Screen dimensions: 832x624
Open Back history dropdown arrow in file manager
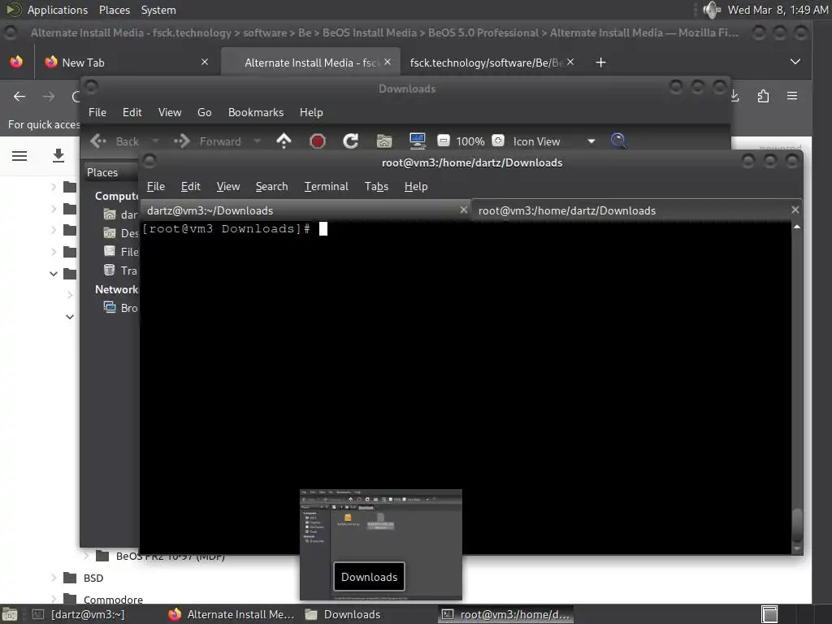click(x=155, y=141)
